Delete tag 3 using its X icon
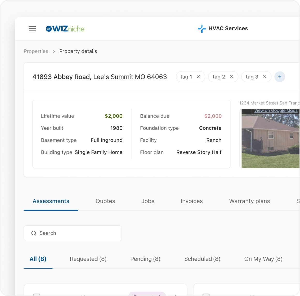The height and width of the screenshot is (296, 300). pyautogui.click(x=265, y=77)
